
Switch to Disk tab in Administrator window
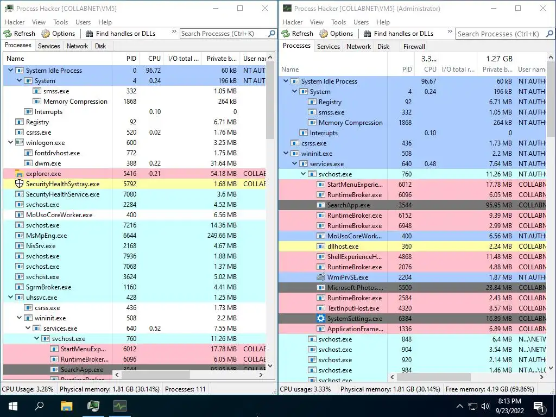(383, 47)
